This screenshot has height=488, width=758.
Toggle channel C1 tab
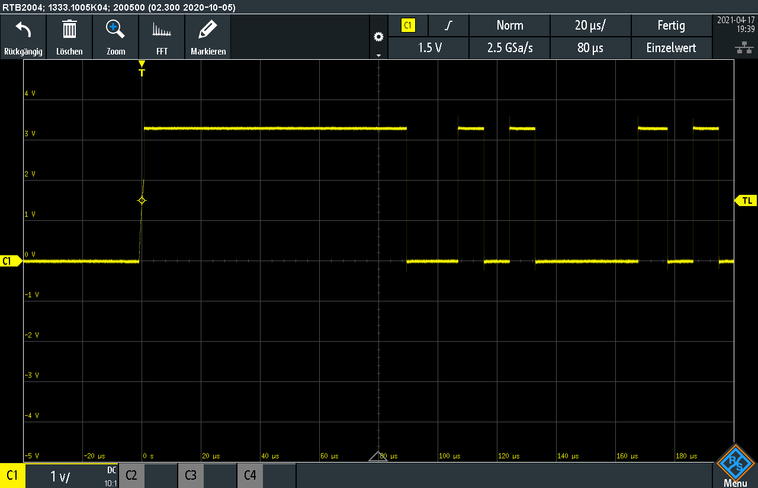pyautogui.click(x=12, y=476)
